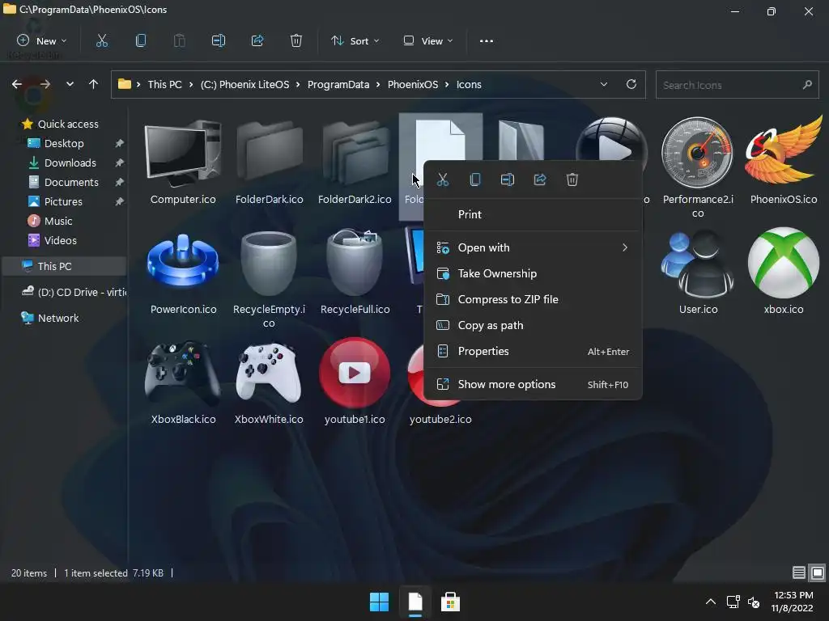Click ProgramData in the address breadcrumb
This screenshot has height=621, width=829.
coord(338,84)
